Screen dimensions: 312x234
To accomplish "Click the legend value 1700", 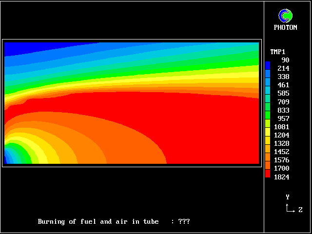I will [281, 169].
